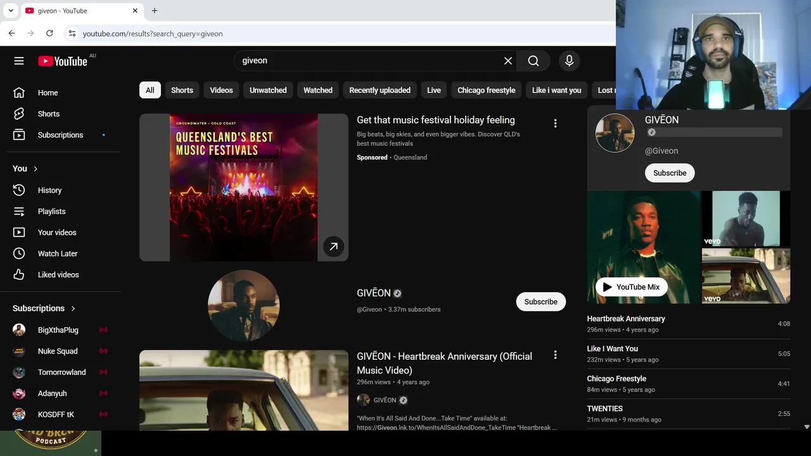Open the site information icon in address bar
This screenshot has height=456, width=811.
tap(72, 34)
